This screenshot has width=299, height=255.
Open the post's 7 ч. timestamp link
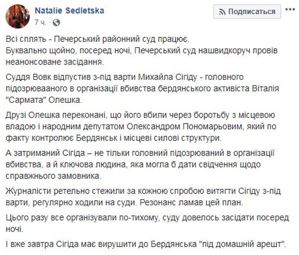(40, 22)
